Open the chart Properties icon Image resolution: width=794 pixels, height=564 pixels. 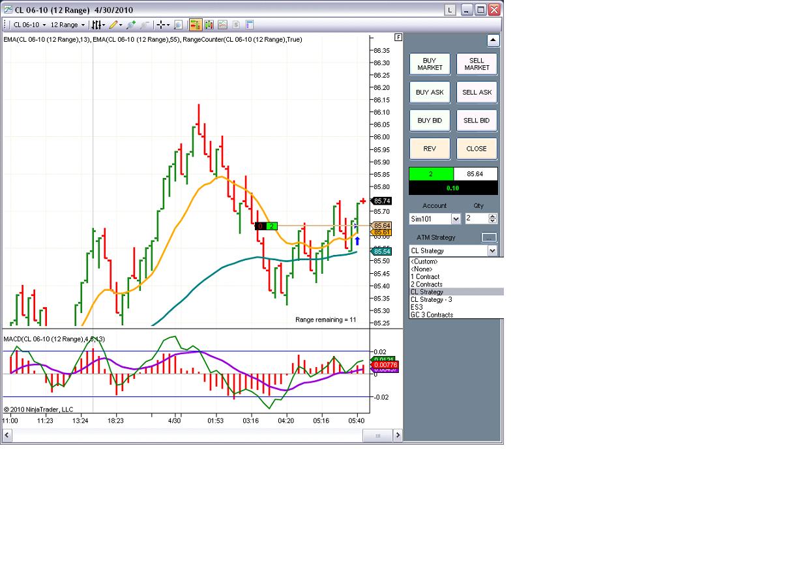coord(249,25)
